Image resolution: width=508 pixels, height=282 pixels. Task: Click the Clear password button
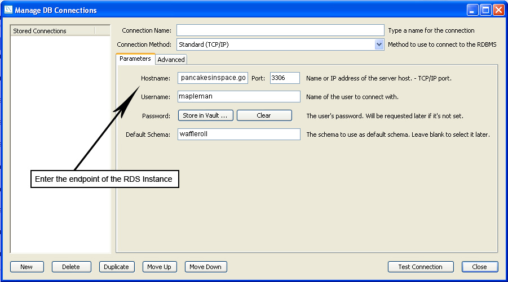coord(264,115)
